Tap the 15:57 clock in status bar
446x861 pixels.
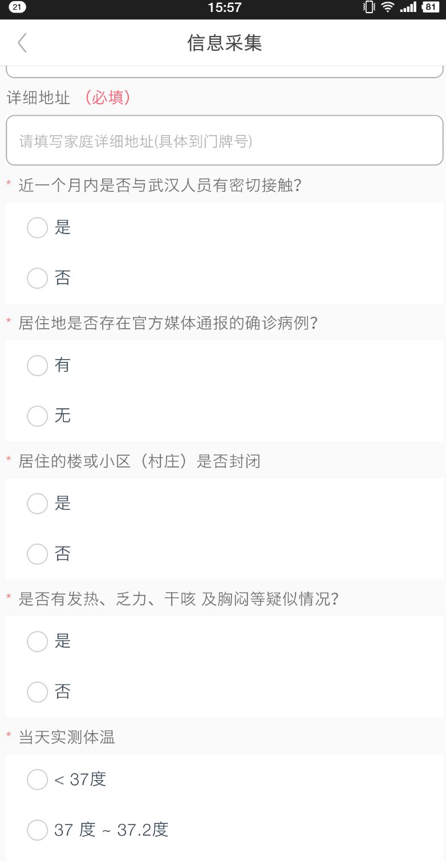point(224,7)
